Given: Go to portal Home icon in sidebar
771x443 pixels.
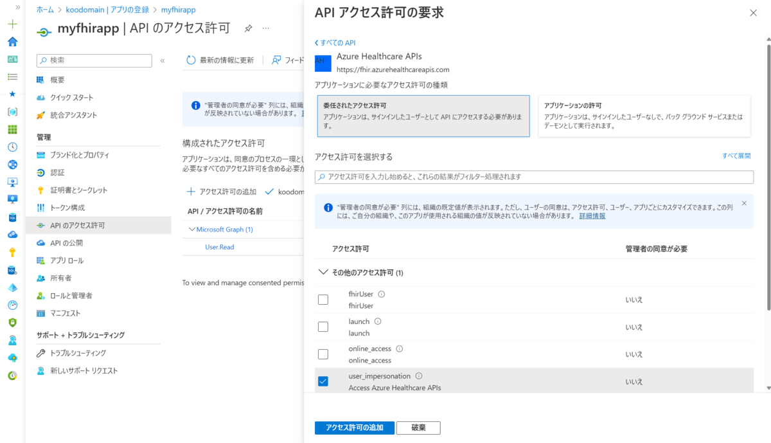Looking at the screenshot, I should click(x=12, y=42).
